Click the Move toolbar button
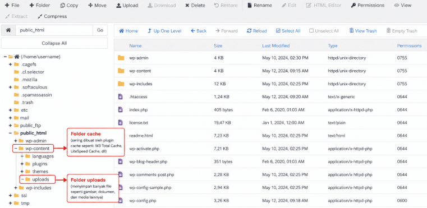Screen dimensions: 427x208 [97, 5]
